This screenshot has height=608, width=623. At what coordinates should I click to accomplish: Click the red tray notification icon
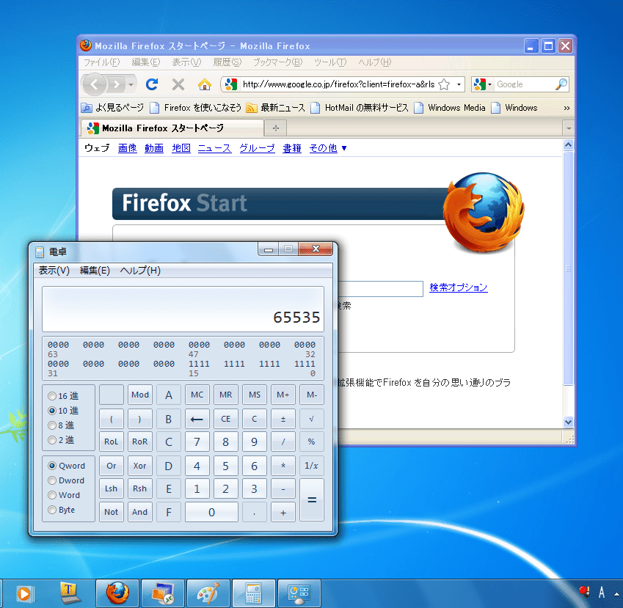click(584, 592)
